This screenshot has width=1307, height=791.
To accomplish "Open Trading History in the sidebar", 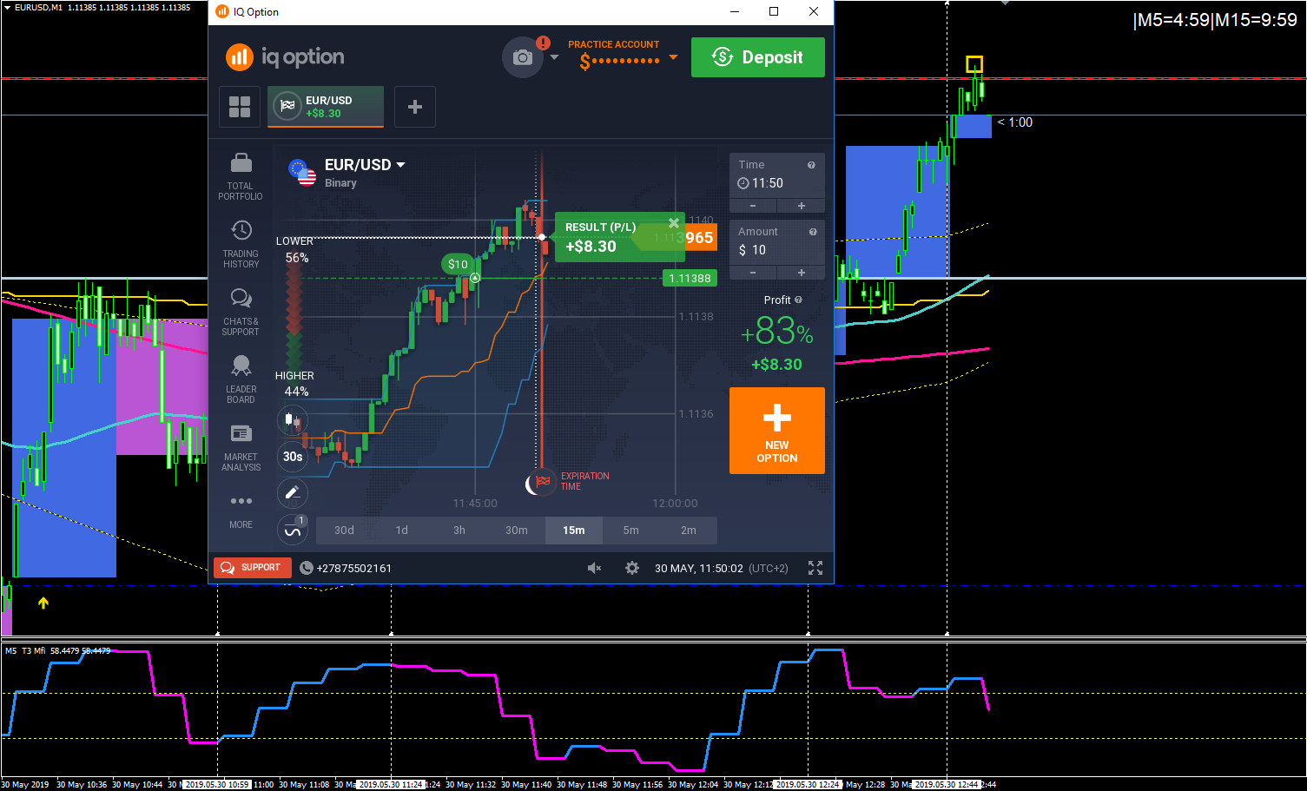I will click(x=241, y=244).
